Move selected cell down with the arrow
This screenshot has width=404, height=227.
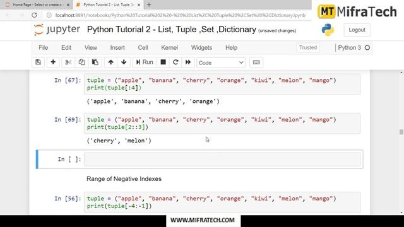(124, 62)
